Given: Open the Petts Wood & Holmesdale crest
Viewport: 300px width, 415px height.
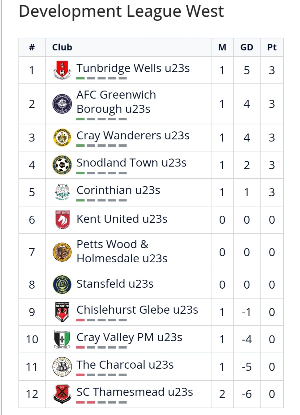Looking at the screenshot, I should click(x=62, y=252).
